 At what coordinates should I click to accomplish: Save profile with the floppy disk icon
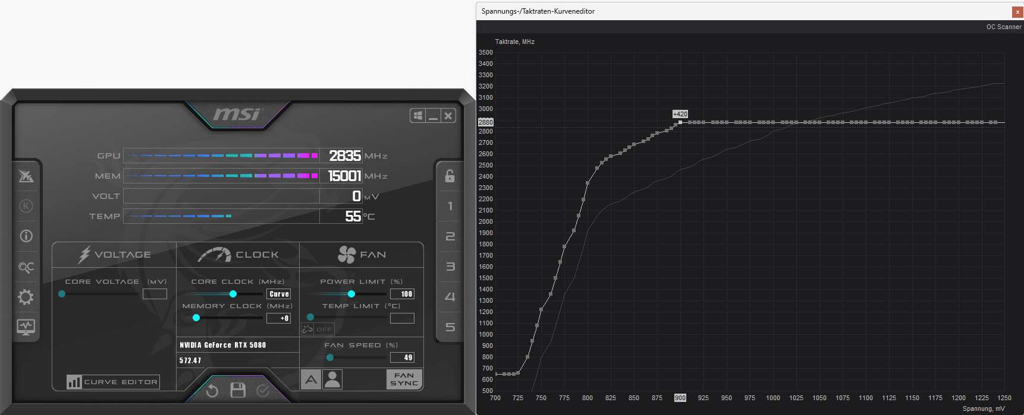(238, 390)
